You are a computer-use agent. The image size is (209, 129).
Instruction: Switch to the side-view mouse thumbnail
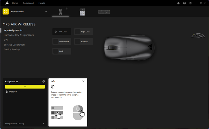(x=198, y=36)
